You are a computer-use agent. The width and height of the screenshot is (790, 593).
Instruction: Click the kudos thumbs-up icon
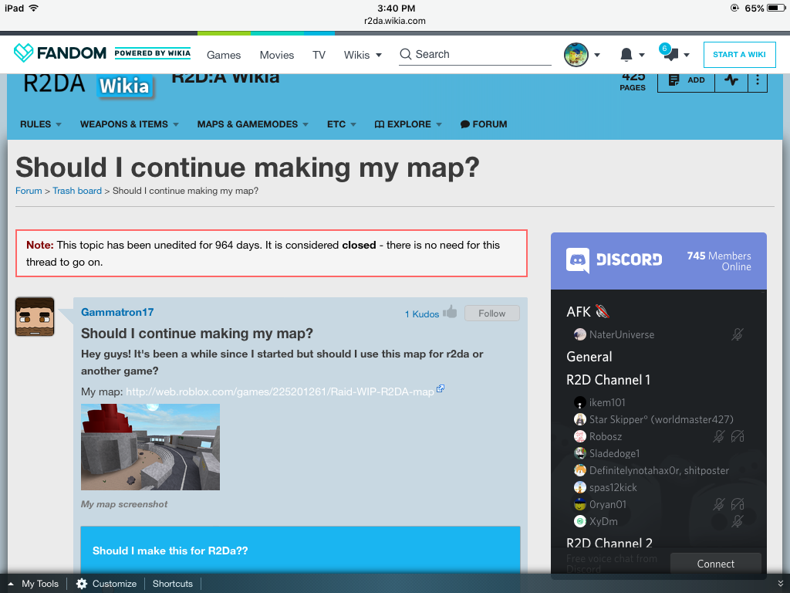450,312
